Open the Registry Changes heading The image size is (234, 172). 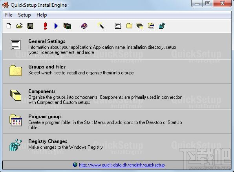48,141
